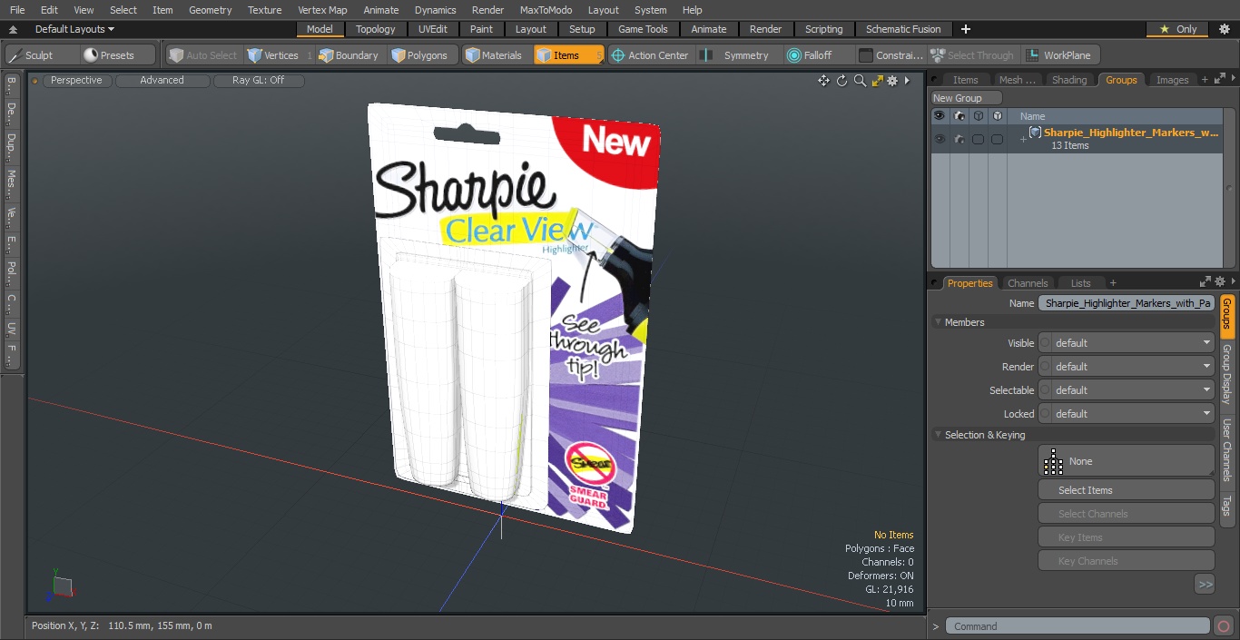Collapse the Selection & Keying section

[938, 435]
